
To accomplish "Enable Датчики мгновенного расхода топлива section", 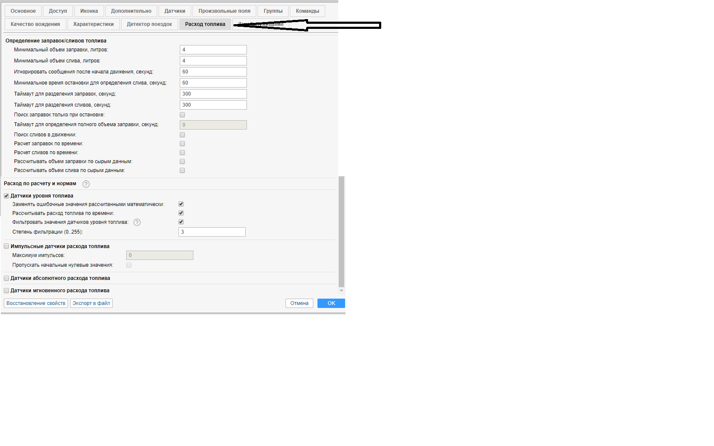I will (6, 291).
